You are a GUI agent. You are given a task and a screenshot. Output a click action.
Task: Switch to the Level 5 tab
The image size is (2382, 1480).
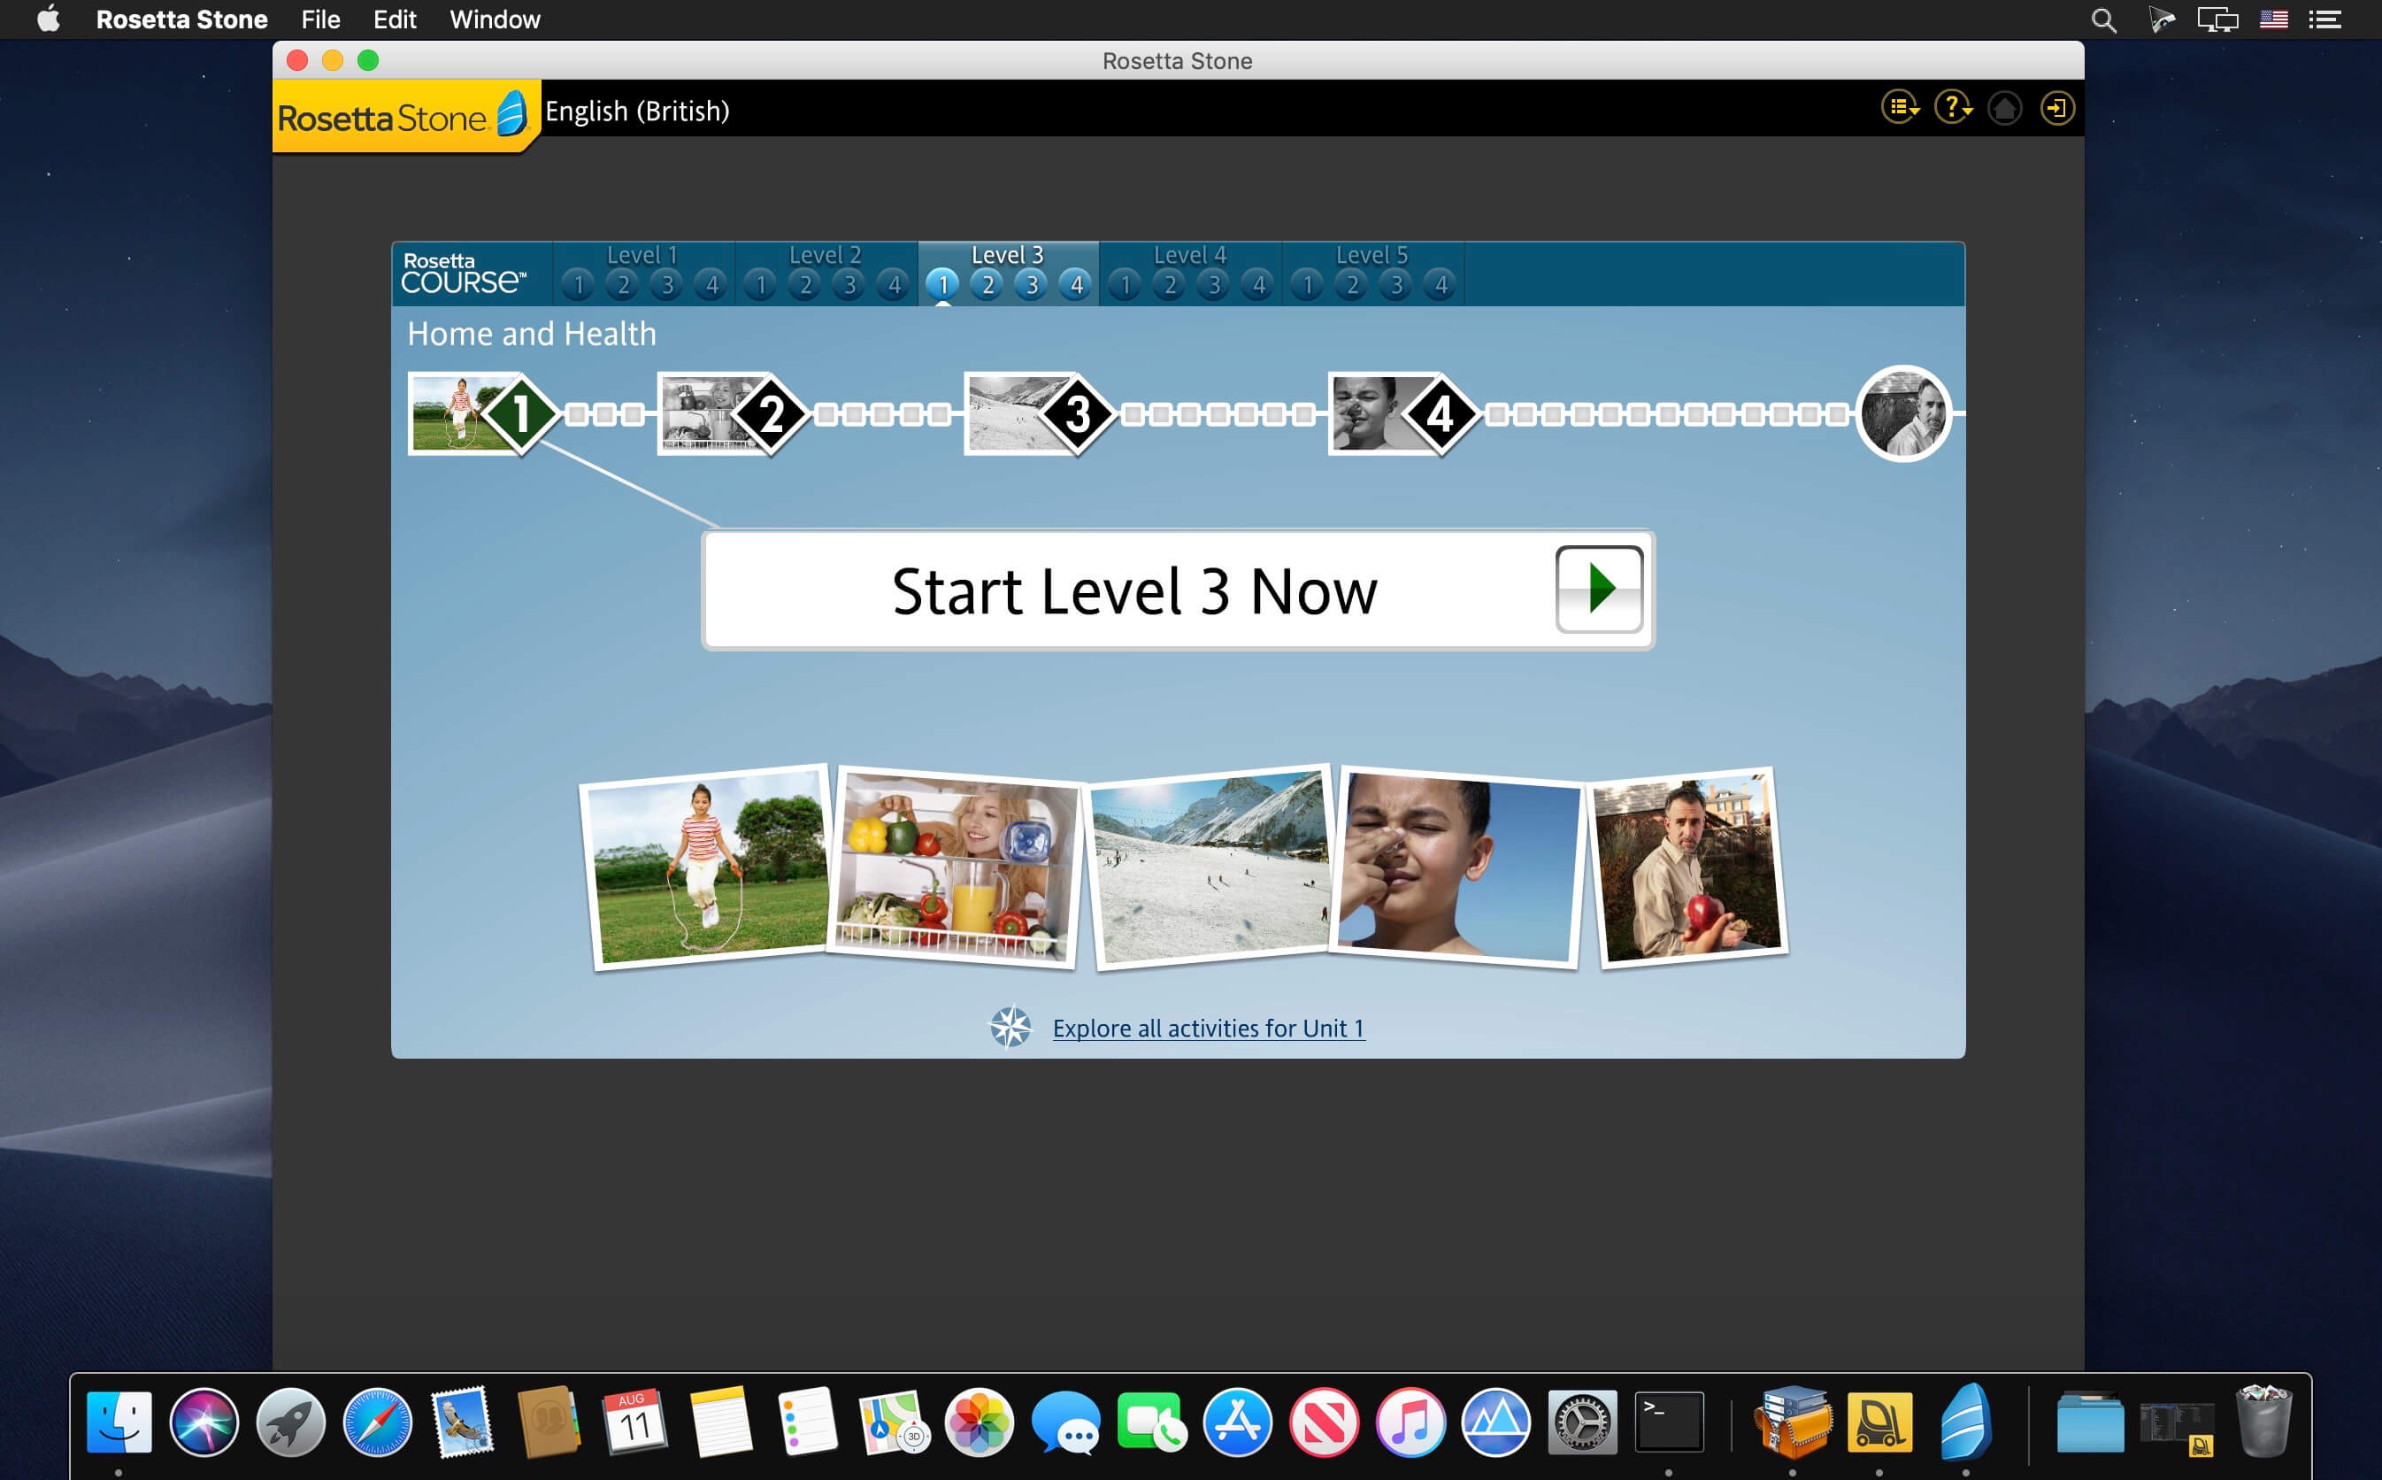click(1372, 255)
